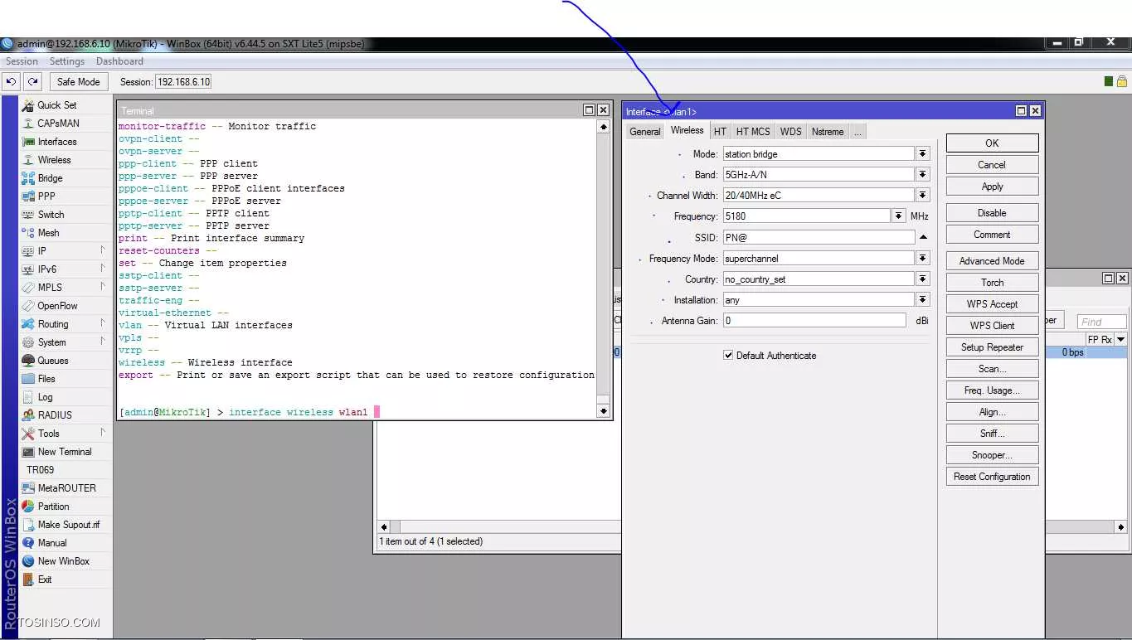Image resolution: width=1132 pixels, height=640 pixels.
Task: Expand the Tools submenu
Action: pos(103,433)
